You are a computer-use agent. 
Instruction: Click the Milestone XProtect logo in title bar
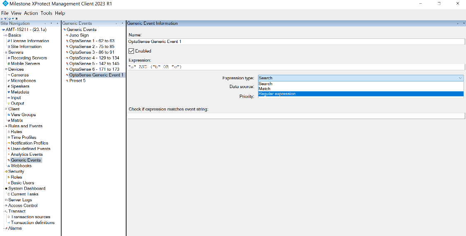pos(5,4)
